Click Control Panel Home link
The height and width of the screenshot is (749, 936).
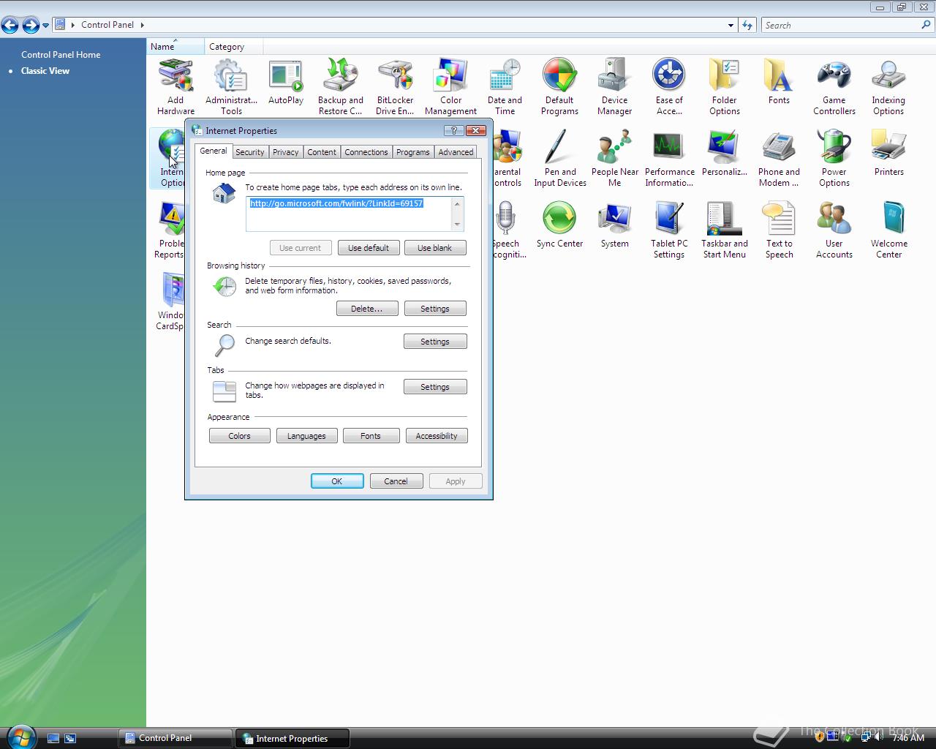tap(61, 55)
